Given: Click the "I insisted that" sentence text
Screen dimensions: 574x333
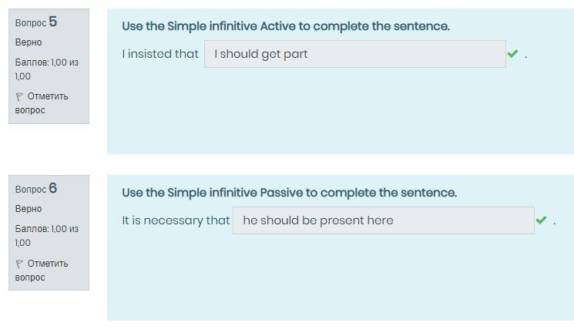Looking at the screenshot, I should coord(160,55).
